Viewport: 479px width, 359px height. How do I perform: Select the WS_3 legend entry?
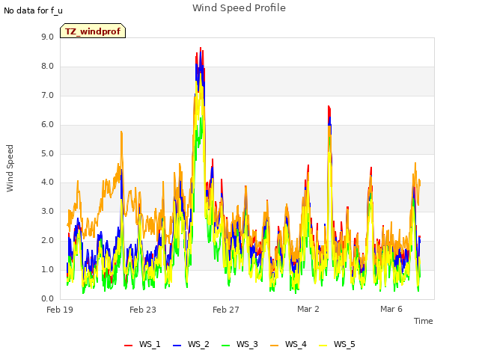click(x=239, y=344)
